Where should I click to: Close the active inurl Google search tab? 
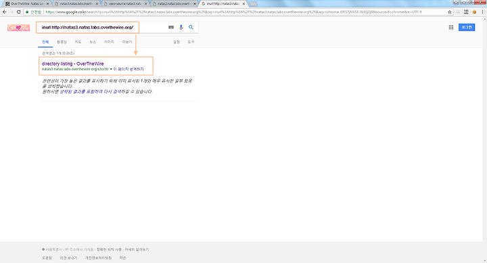tap(243, 4)
